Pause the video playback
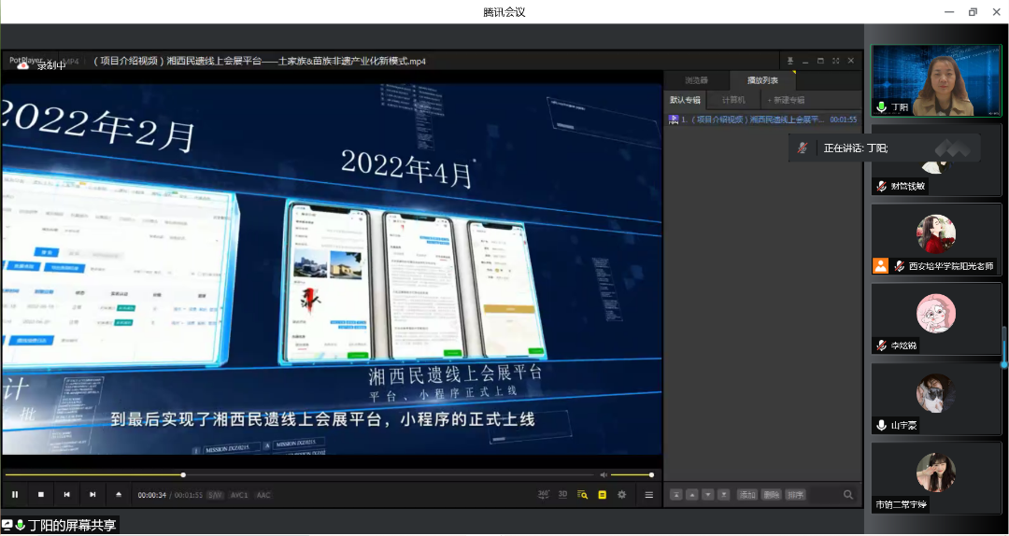This screenshot has height=536, width=1009. pos(15,494)
